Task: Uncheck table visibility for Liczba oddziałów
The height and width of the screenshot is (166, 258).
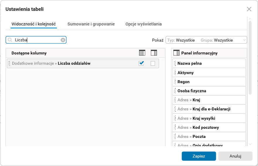Action: pos(141,63)
